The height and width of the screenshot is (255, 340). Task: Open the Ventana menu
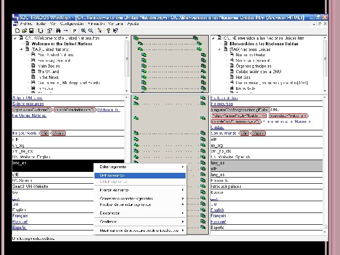click(116, 24)
